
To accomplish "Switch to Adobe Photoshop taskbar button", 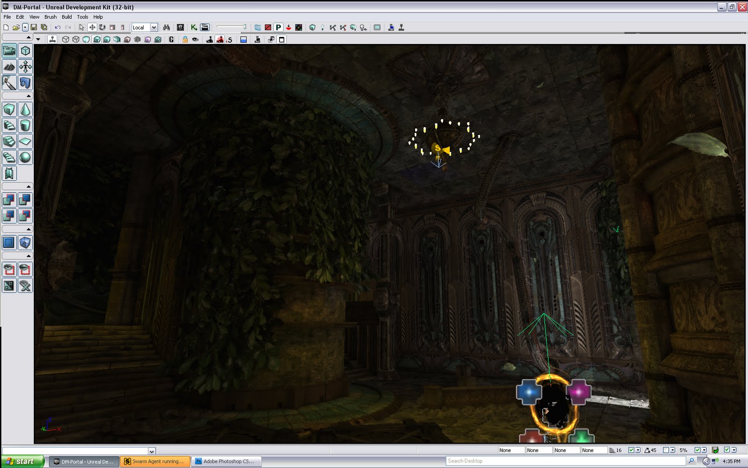I will click(x=226, y=461).
